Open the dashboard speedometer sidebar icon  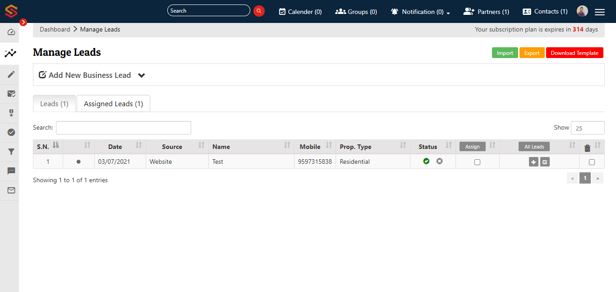click(11, 32)
